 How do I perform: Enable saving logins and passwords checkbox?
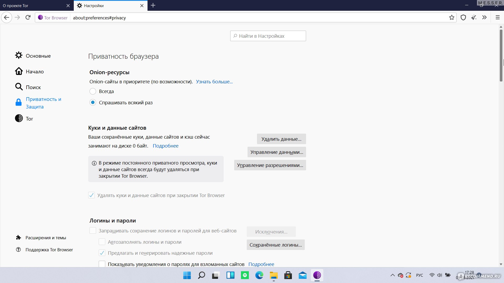(x=92, y=231)
